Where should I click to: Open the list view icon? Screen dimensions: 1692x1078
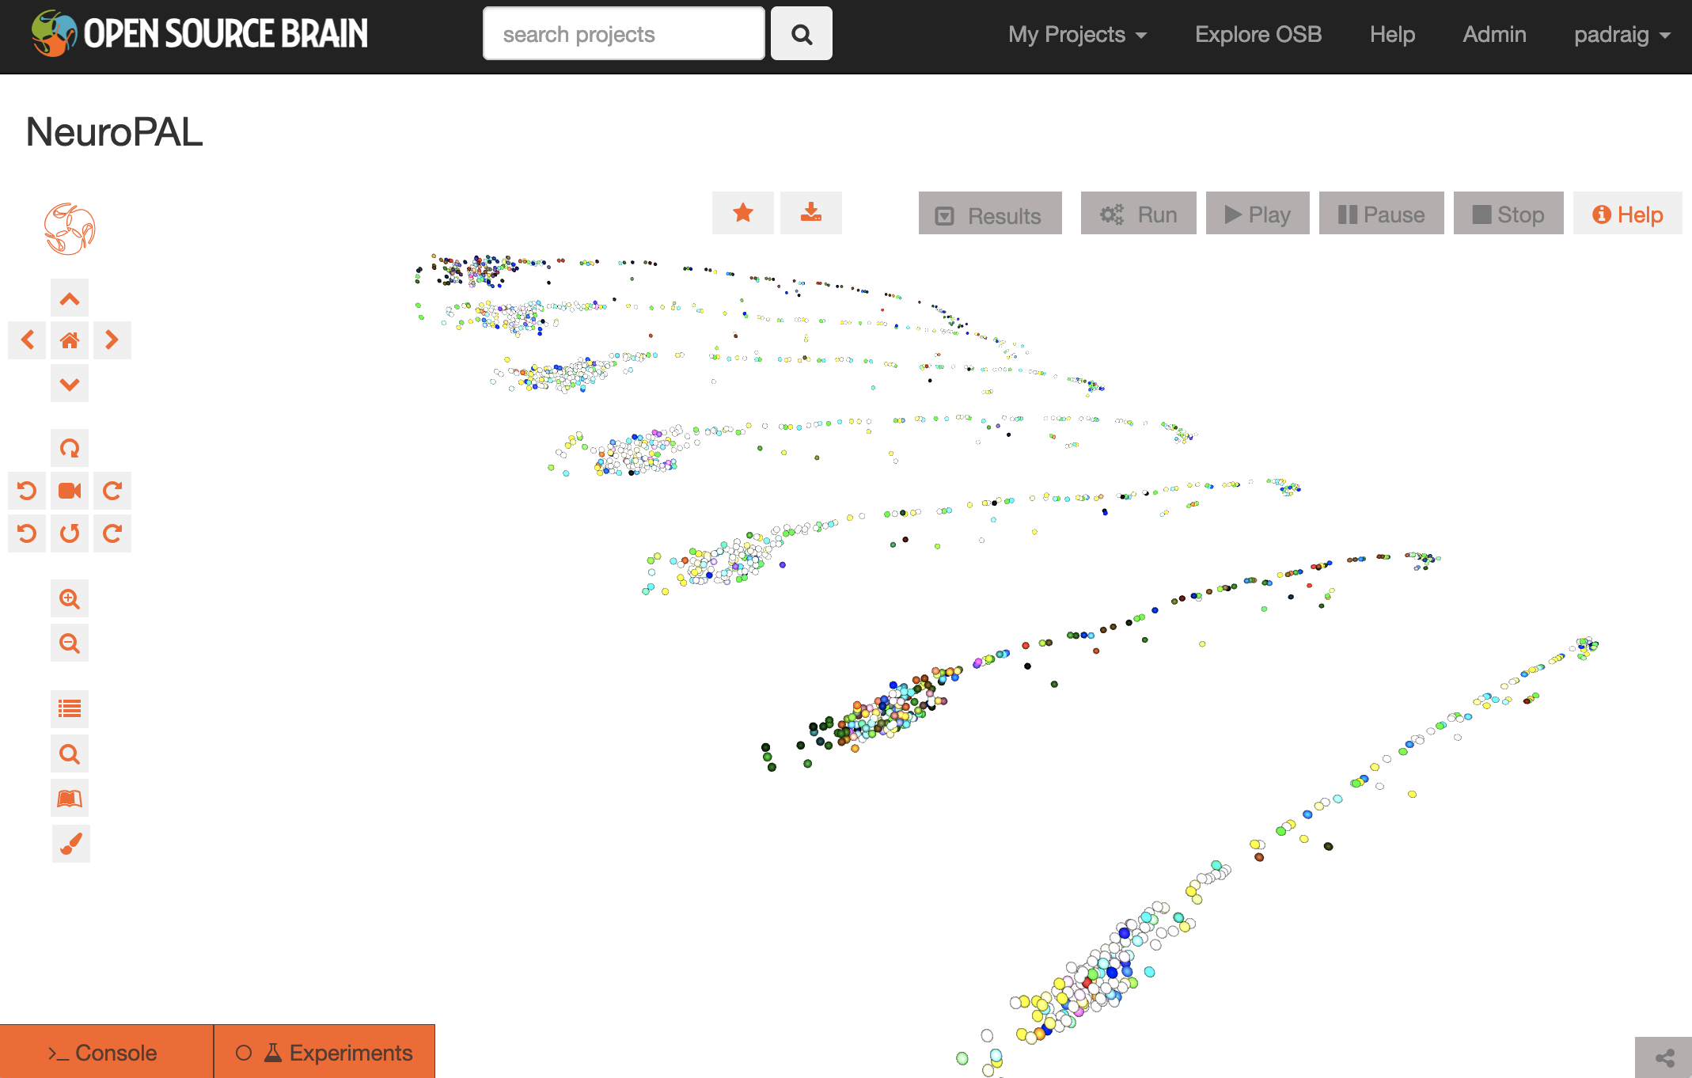[x=70, y=708]
